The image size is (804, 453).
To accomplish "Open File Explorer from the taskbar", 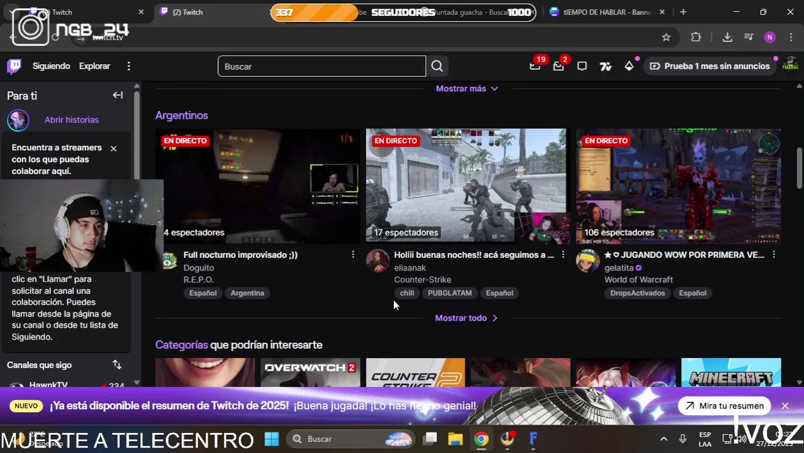I will coord(455,439).
